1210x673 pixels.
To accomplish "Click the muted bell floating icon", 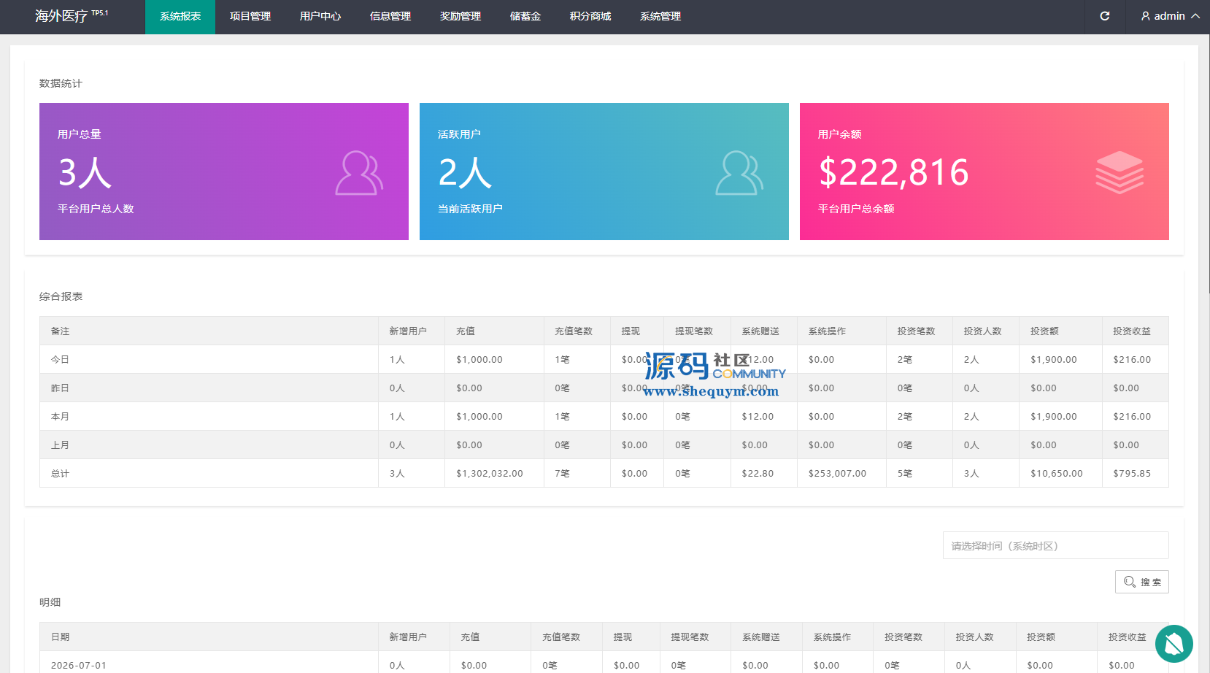I will (1174, 644).
